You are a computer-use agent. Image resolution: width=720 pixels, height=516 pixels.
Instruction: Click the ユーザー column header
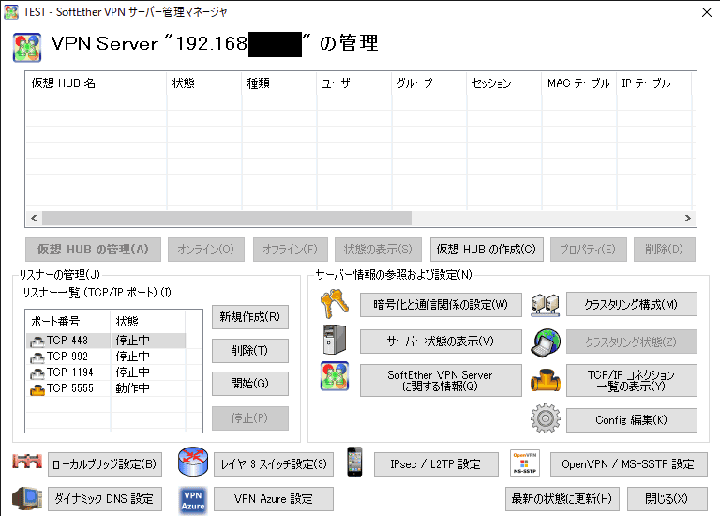353,83
